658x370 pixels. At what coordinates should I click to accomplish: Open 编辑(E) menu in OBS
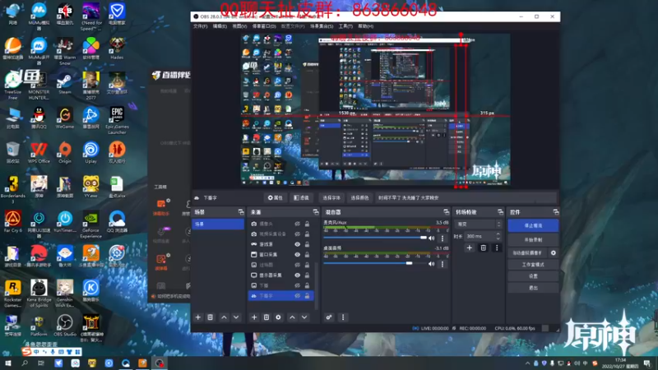point(220,26)
